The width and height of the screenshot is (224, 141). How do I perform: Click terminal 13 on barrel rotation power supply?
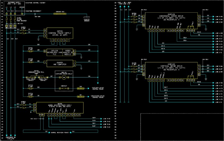tap(35, 110)
